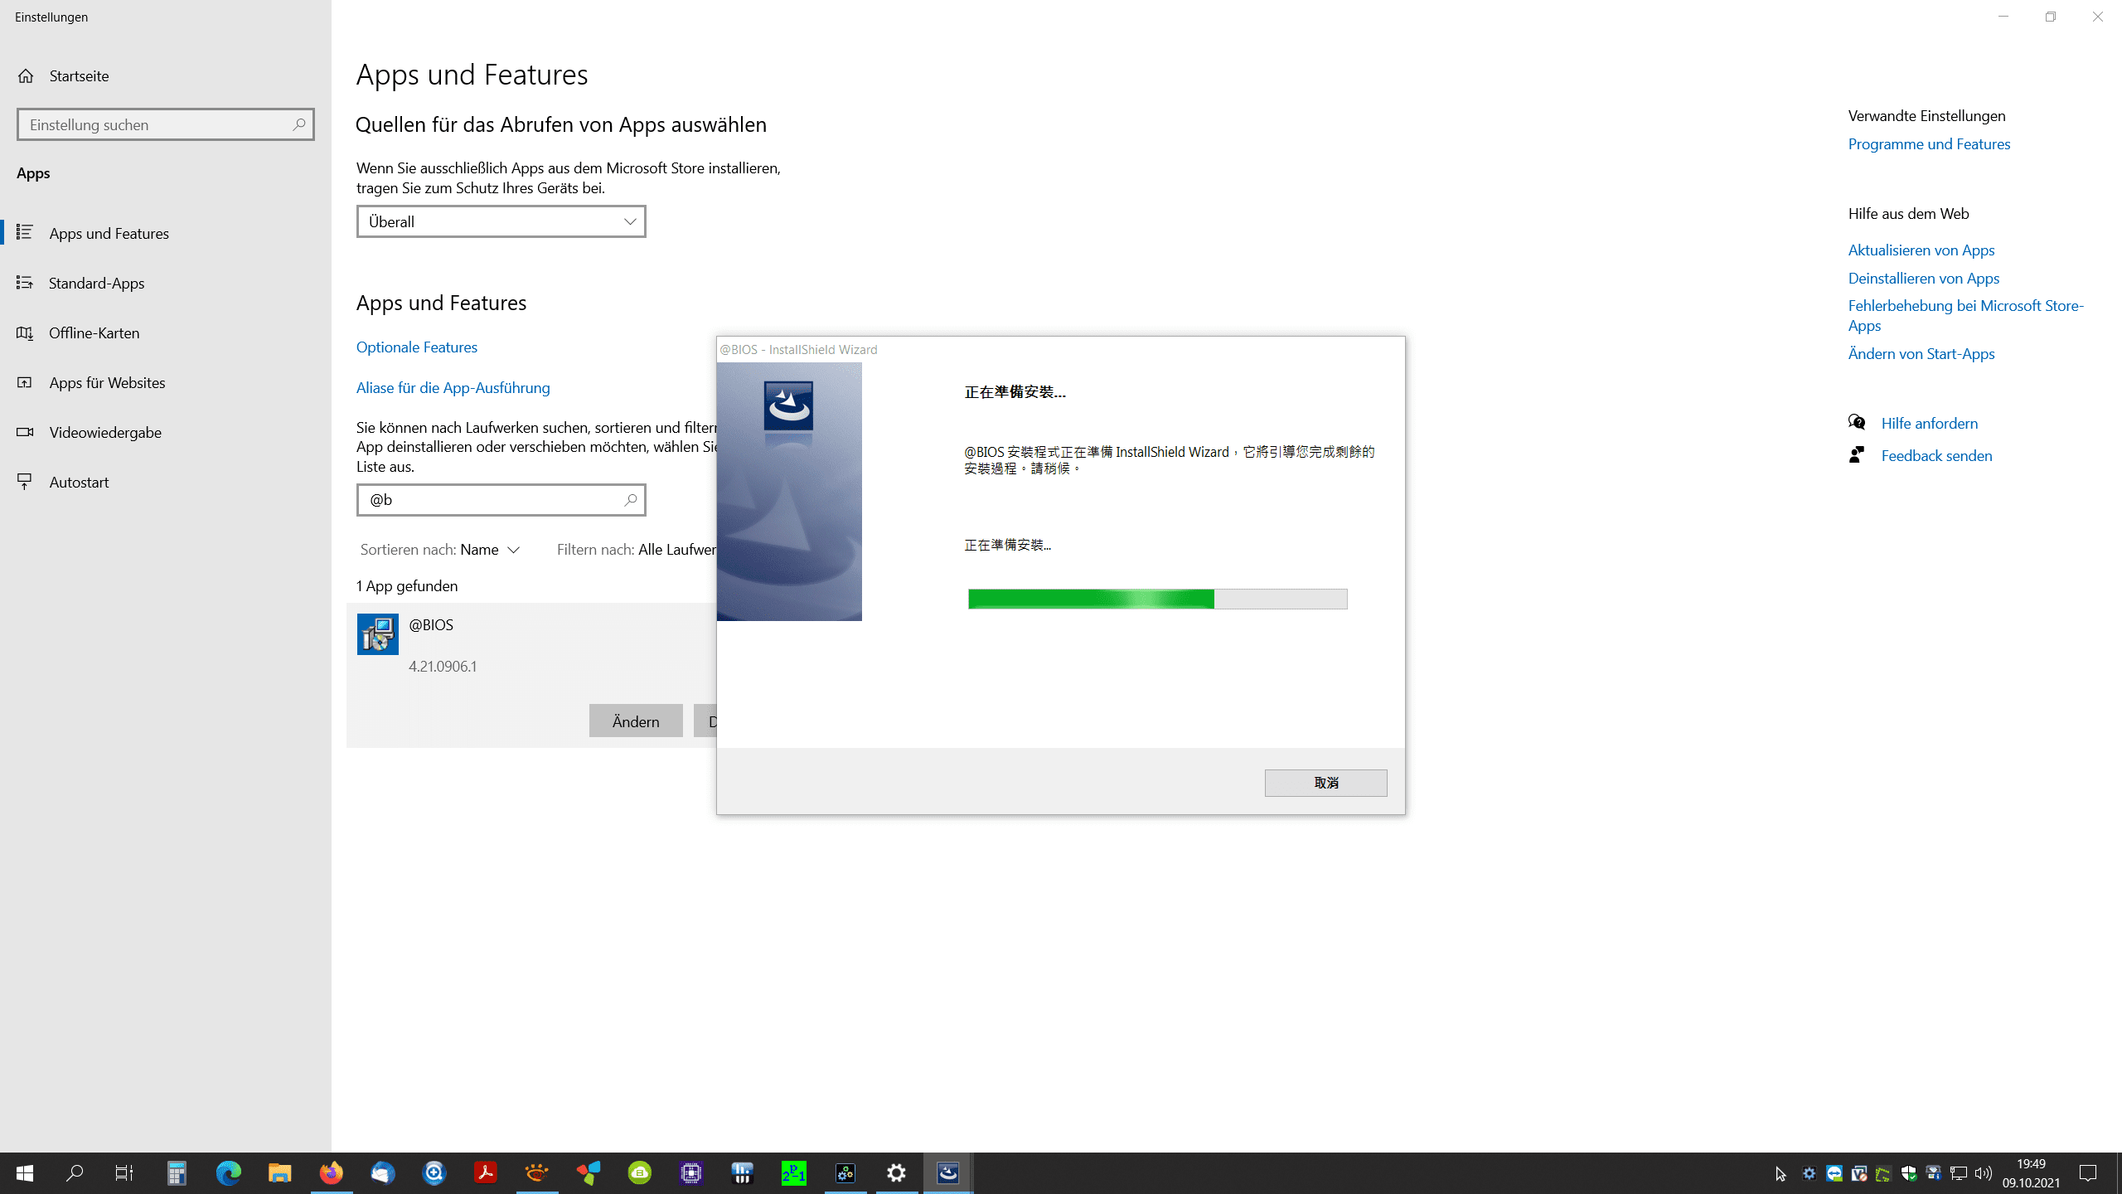Open Fehlerbehebung bei Microsoft Store-Apps link

[x=1965, y=315]
